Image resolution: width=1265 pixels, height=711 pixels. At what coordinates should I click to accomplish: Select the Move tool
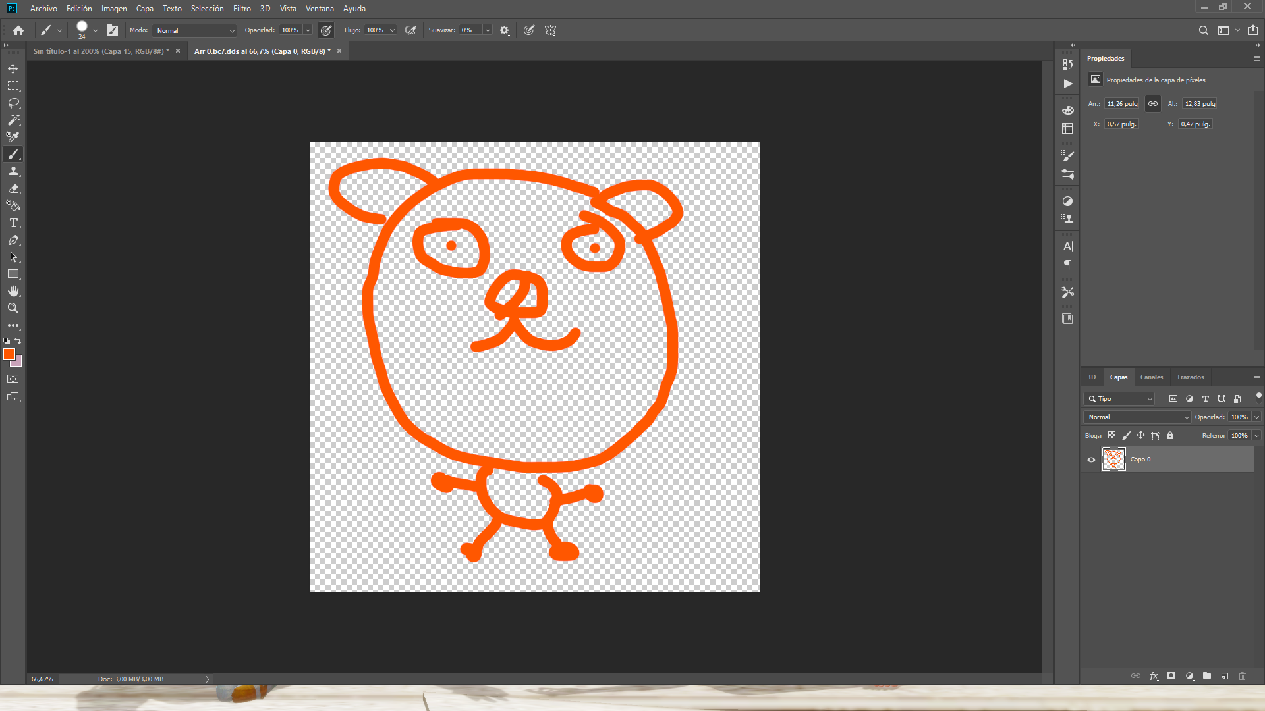(13, 68)
